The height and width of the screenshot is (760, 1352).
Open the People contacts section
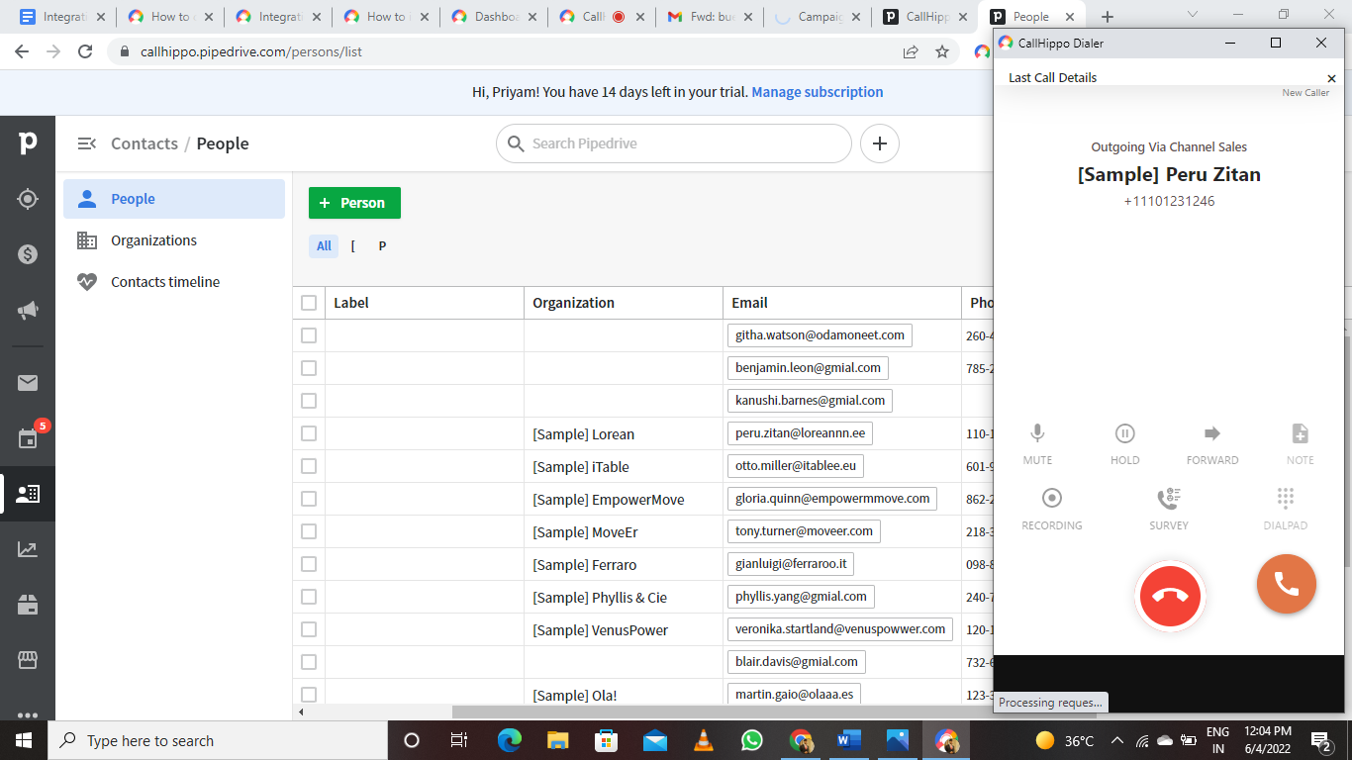point(174,199)
